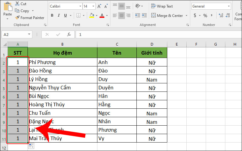Open the borders dropdown arrow
Image resolution: width=242 pixels, height=151 pixels.
coord(84,15)
